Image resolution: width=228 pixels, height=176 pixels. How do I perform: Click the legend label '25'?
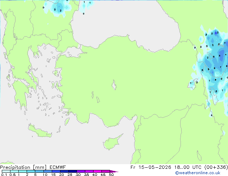click(70, 175)
